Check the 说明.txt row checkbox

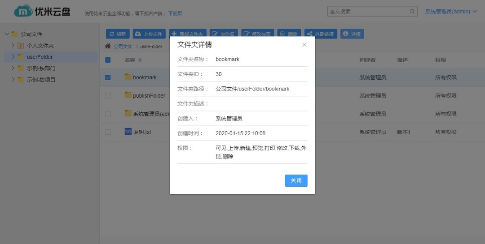tap(108, 132)
